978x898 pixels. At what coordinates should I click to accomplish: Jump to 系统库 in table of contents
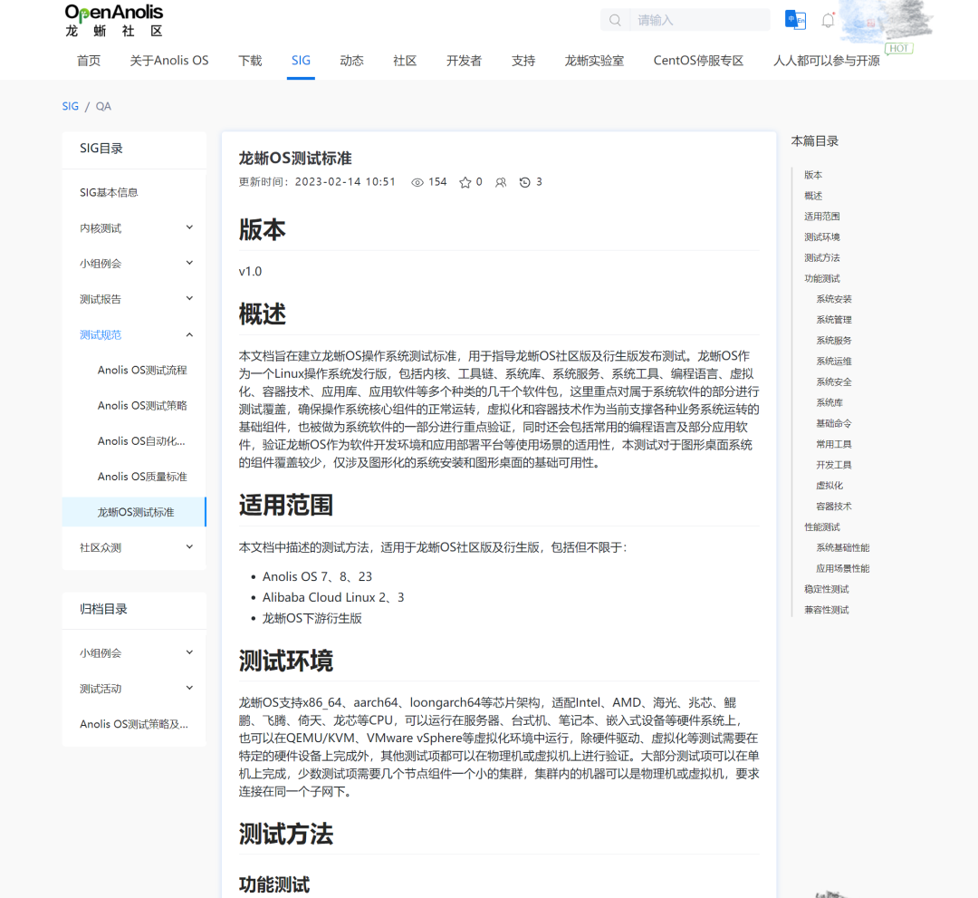tap(829, 402)
